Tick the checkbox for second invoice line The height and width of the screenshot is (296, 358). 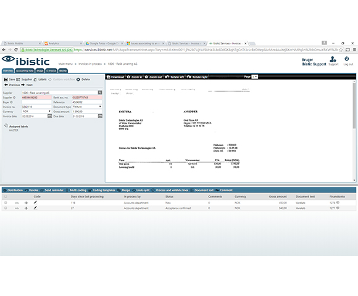[x=6, y=208]
